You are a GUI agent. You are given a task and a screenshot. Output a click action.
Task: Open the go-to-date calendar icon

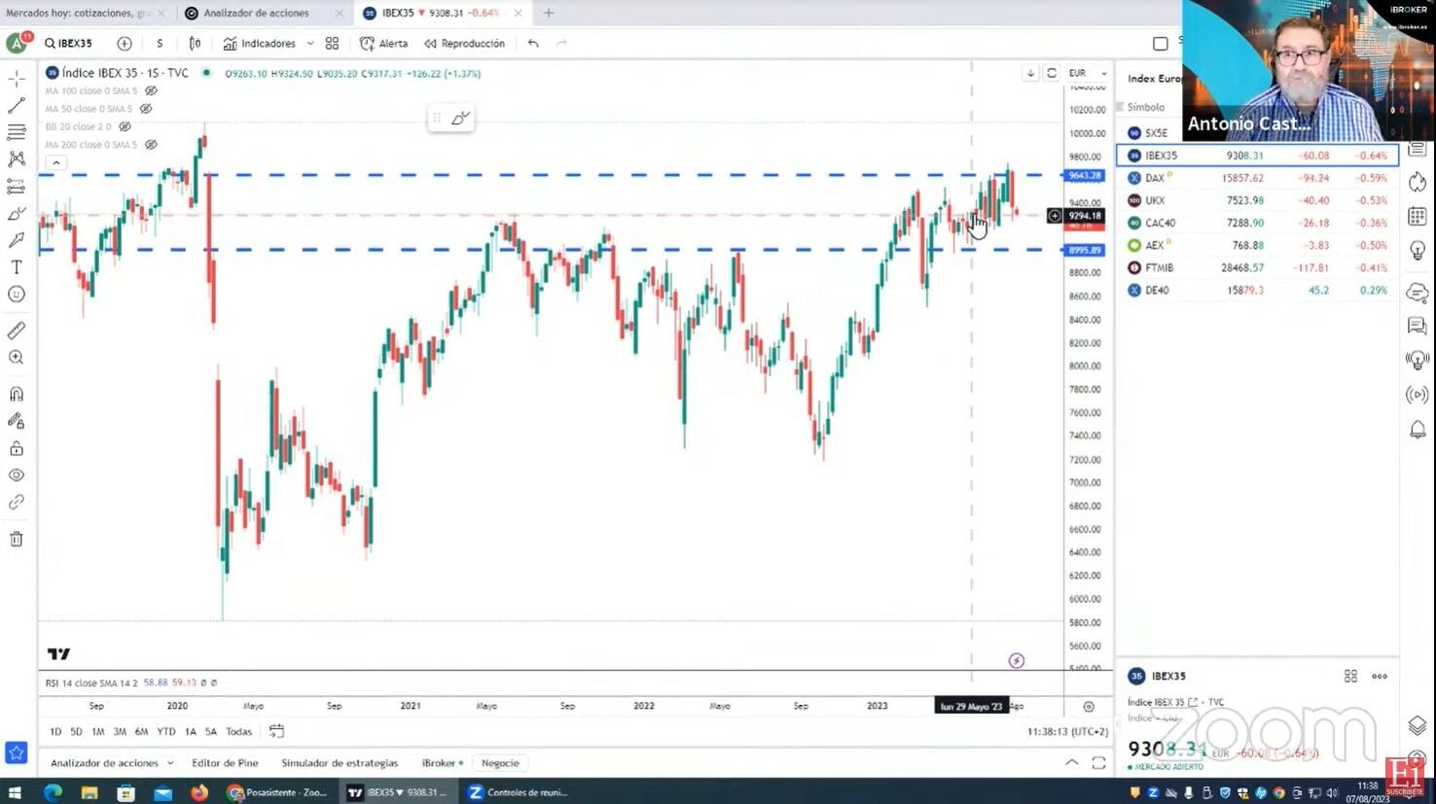[276, 731]
